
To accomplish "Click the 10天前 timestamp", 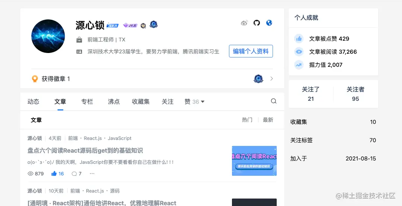I will tap(56, 191).
